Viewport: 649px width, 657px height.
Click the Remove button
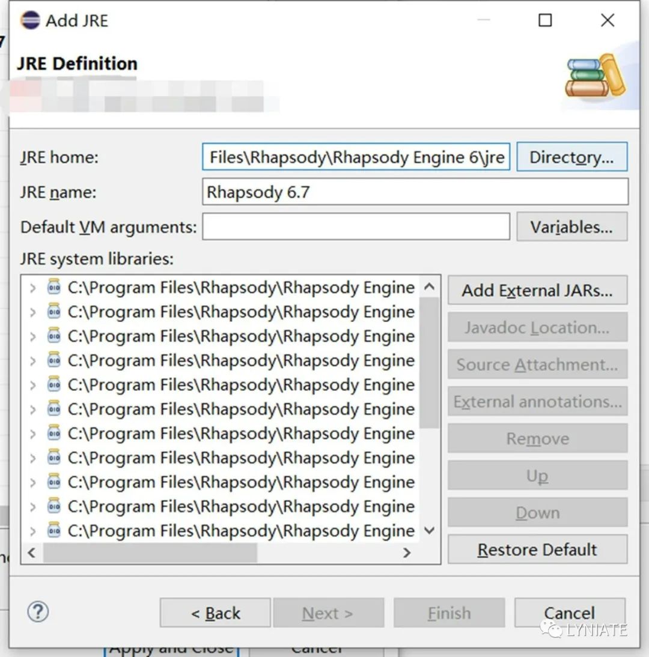537,438
